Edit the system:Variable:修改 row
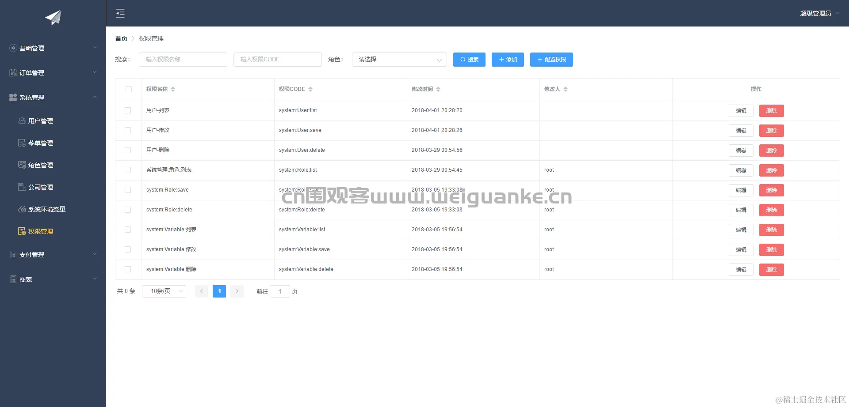Viewport: 849px width, 407px height. click(x=741, y=250)
